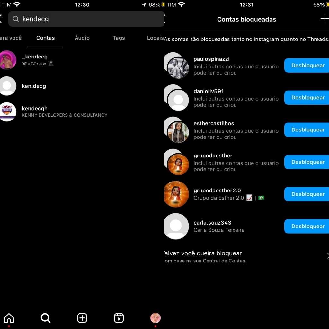This screenshot has height=329, width=329.
Task: Open _kendecg profile picture
Action: click(x=7, y=60)
